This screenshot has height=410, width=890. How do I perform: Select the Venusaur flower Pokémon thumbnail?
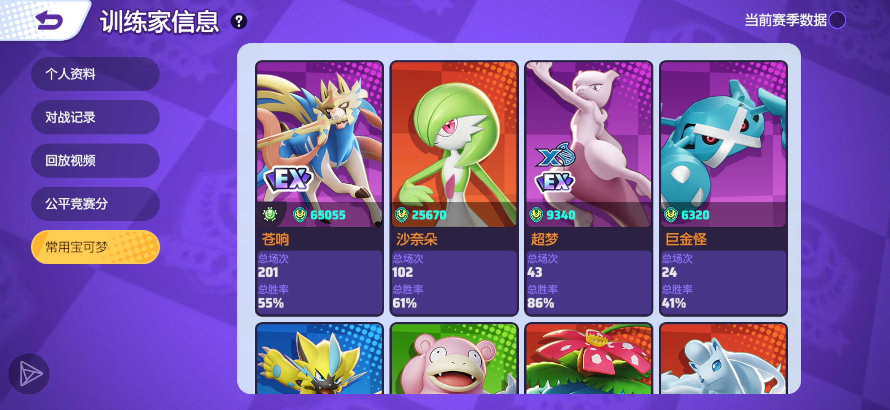click(x=589, y=359)
